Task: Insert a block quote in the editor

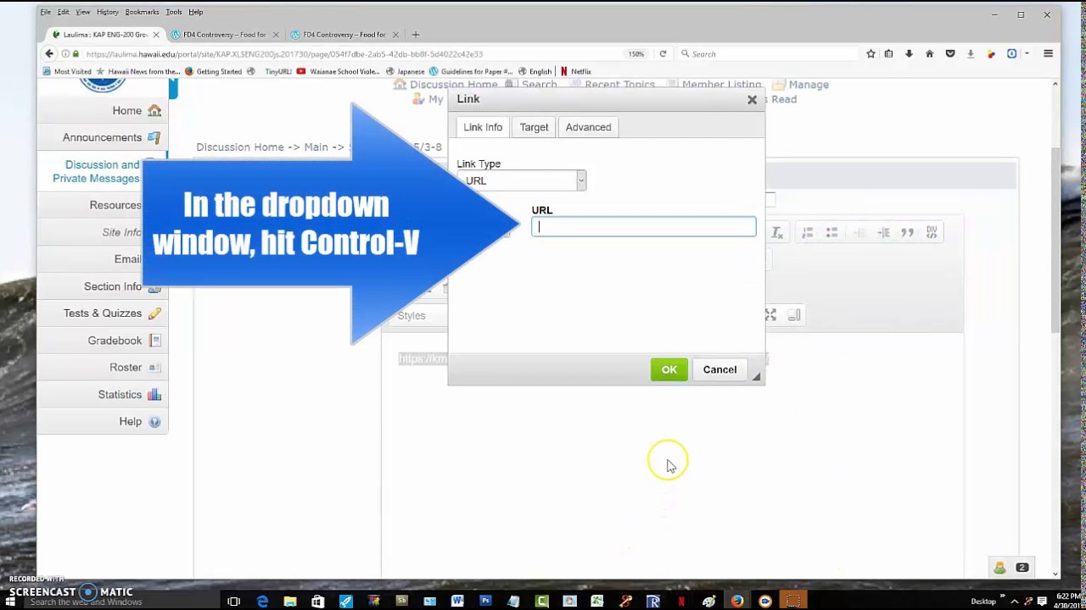Action: (x=907, y=232)
